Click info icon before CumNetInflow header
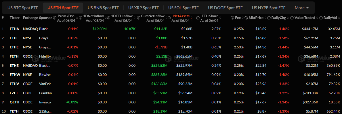This screenshot has height=114, width=342. coord(139,18)
